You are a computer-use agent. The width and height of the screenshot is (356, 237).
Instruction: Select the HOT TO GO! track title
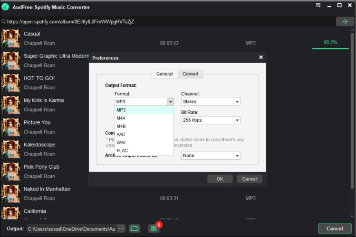39,78
